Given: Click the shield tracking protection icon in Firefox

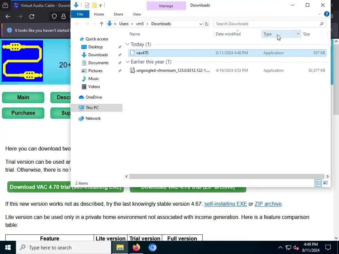Looking at the screenshot, I should pyautogui.click(x=54, y=17).
